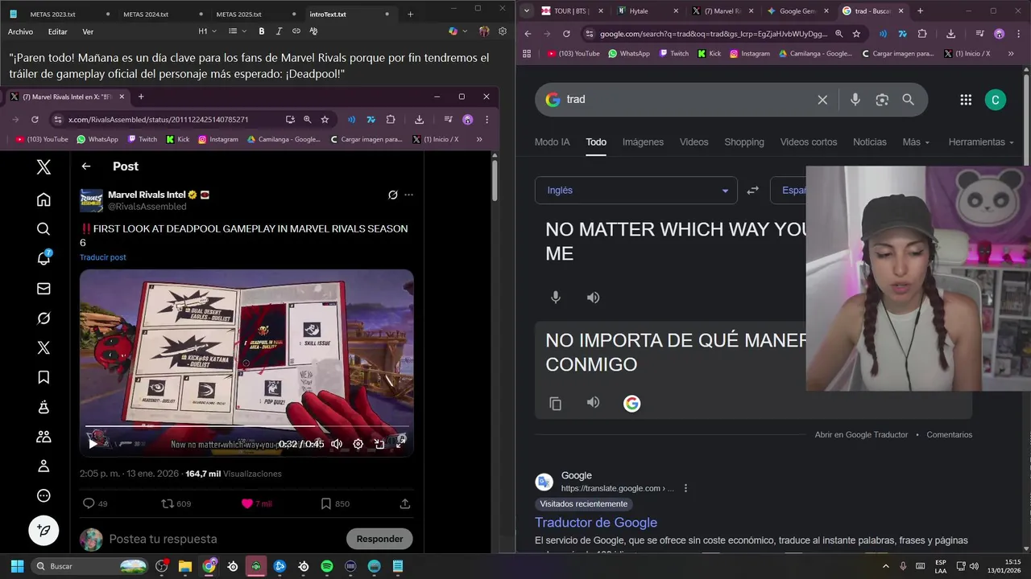Expand the Más search filters dropdown
1031x579 pixels.
tap(916, 142)
